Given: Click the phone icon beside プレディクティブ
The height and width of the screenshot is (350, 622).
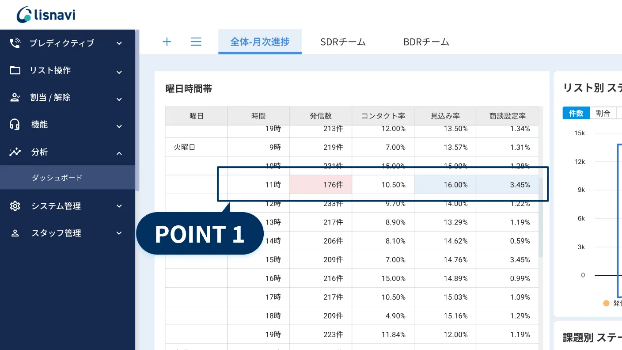Looking at the screenshot, I should tap(15, 43).
